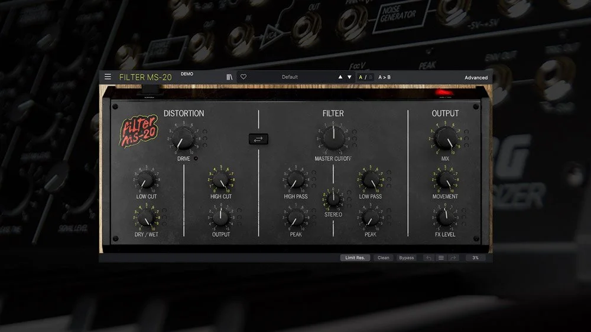The height and width of the screenshot is (332, 591).
Task: Click the FX Level knob
Action: click(x=445, y=218)
